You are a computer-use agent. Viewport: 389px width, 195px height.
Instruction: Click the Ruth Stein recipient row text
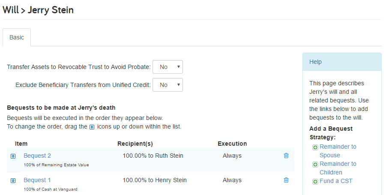(x=153, y=156)
